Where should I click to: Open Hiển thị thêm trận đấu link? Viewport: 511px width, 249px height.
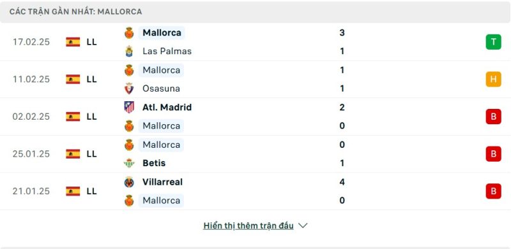click(x=248, y=225)
